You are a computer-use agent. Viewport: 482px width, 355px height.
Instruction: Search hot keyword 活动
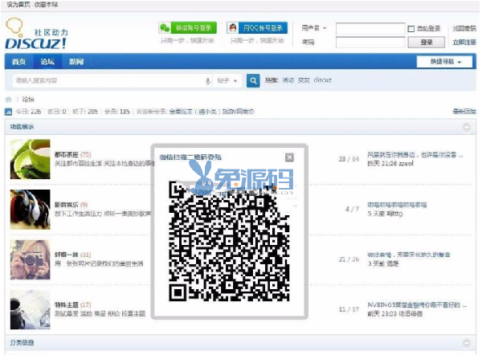click(288, 80)
